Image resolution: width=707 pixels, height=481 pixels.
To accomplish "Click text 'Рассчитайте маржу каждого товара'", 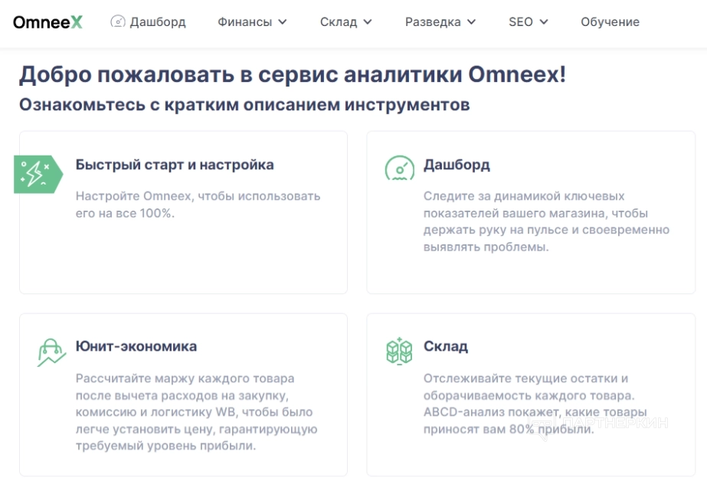I will coord(185,378).
